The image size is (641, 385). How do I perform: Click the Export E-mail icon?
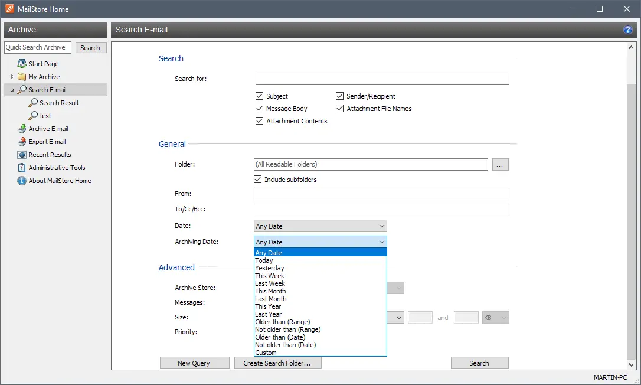click(x=22, y=142)
